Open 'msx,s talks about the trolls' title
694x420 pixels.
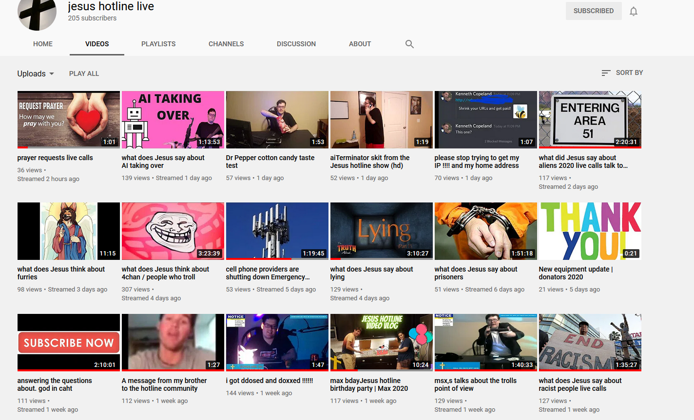476,384
